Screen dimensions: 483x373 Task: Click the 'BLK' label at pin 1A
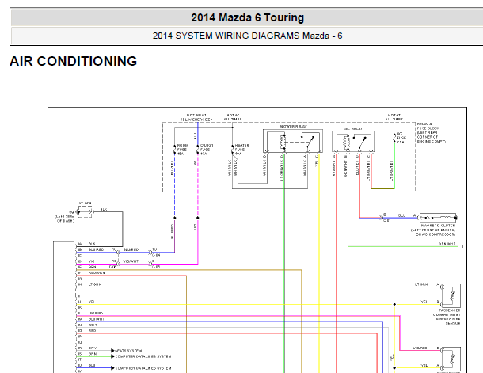pos(92,244)
